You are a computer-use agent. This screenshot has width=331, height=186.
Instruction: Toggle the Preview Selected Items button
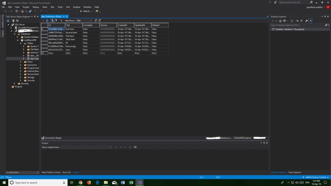[310, 21]
